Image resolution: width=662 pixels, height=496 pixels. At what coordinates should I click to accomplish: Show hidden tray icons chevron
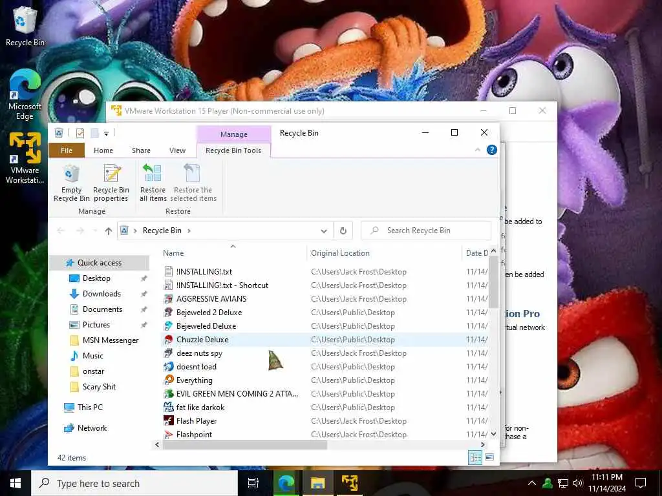click(532, 483)
